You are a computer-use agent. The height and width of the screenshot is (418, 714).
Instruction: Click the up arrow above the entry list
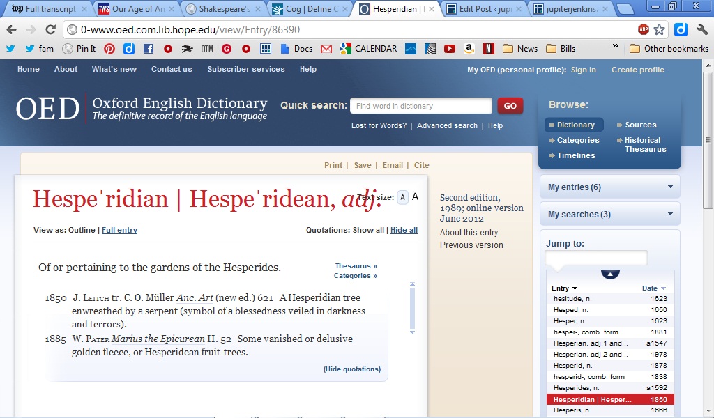pyautogui.click(x=610, y=274)
